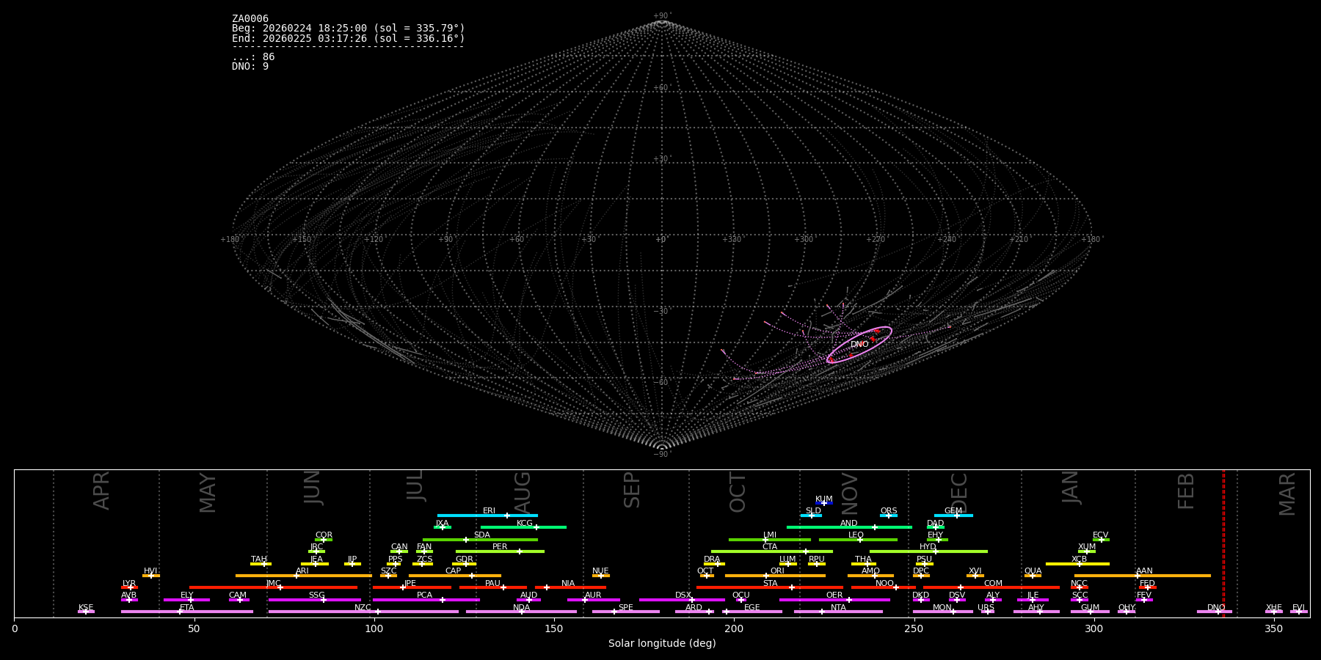Click the "DNO: 9" count in the header
This screenshot has width=1321, height=660.
point(250,66)
